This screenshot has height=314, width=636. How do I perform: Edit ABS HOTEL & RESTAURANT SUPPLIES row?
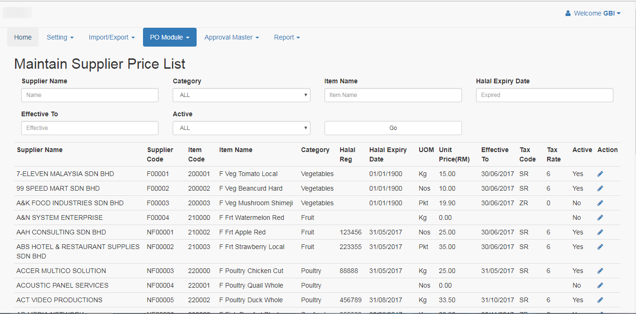pos(600,247)
